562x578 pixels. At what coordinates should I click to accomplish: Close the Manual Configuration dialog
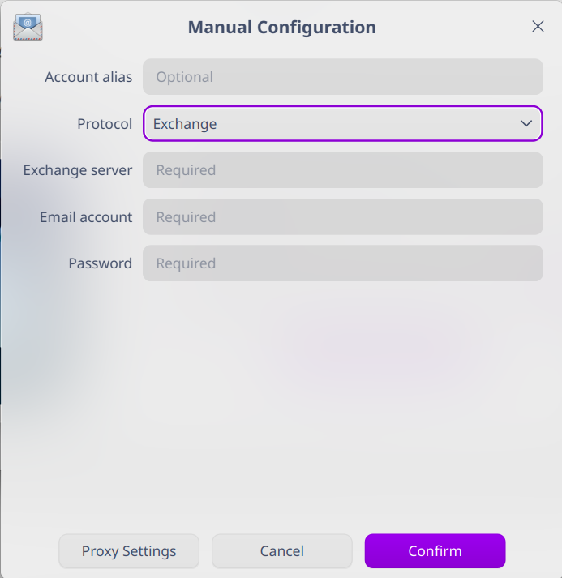click(x=538, y=27)
